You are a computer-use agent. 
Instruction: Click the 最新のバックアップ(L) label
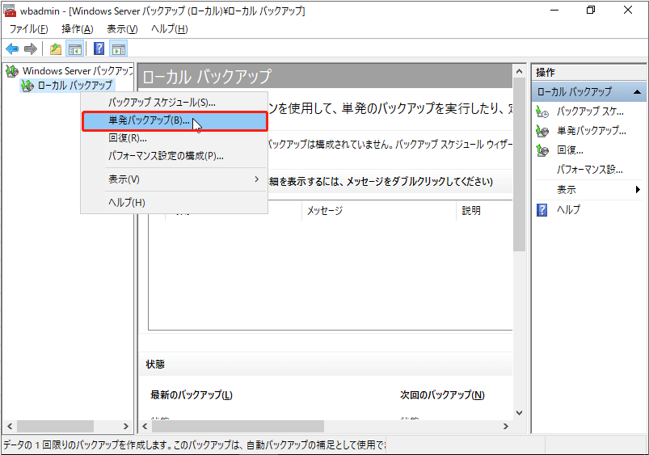pos(192,395)
